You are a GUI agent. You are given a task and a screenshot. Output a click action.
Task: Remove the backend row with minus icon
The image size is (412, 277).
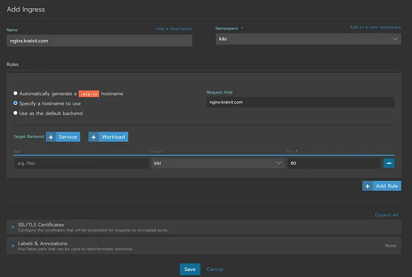pyautogui.click(x=389, y=163)
